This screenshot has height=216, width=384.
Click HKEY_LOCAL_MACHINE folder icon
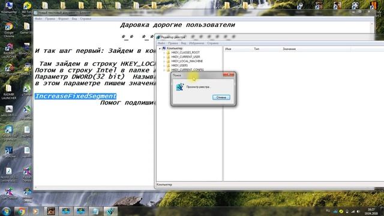(x=168, y=61)
